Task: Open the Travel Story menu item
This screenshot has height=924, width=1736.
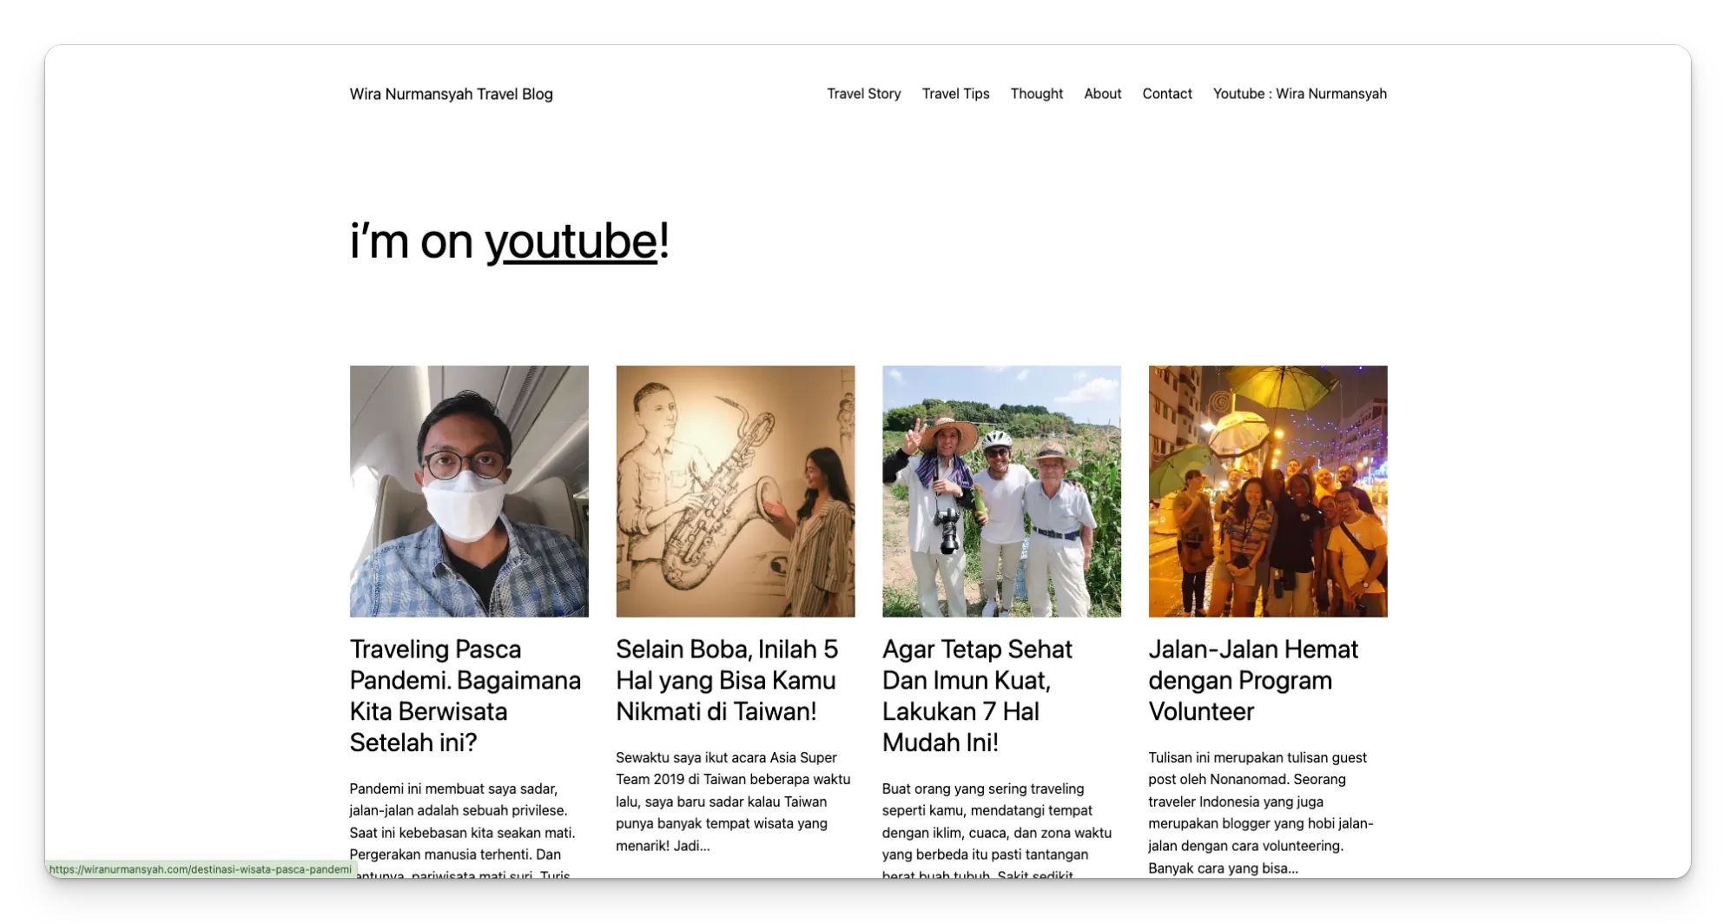Action: click(863, 94)
